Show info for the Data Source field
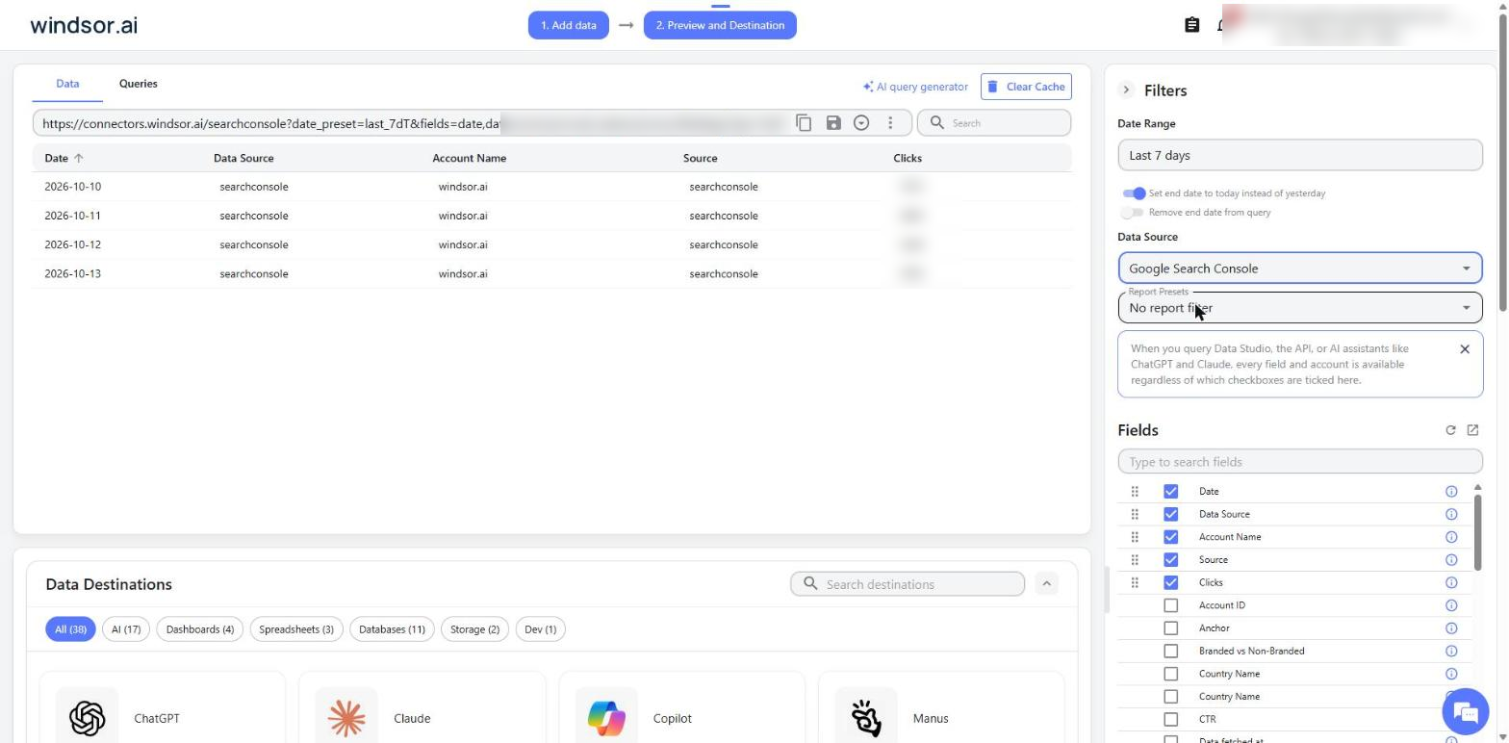The height and width of the screenshot is (743, 1509). click(1451, 514)
